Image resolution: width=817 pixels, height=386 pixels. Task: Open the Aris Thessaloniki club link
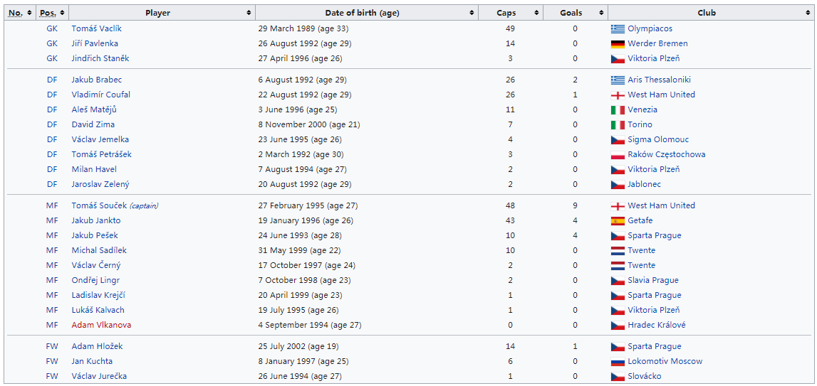(659, 80)
